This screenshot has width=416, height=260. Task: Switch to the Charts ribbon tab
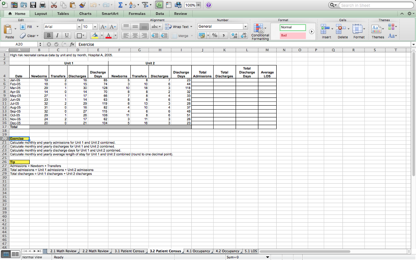(x=85, y=13)
